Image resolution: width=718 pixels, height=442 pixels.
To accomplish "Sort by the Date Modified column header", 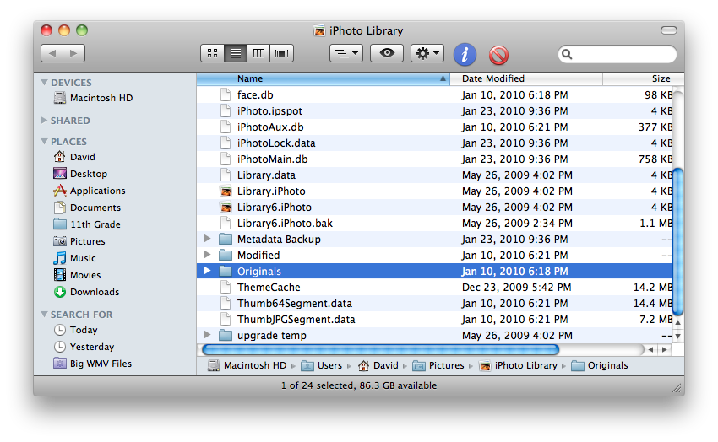I will [526, 78].
